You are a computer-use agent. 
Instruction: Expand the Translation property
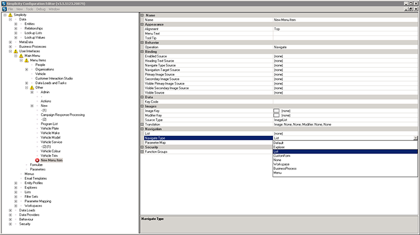[142, 124]
